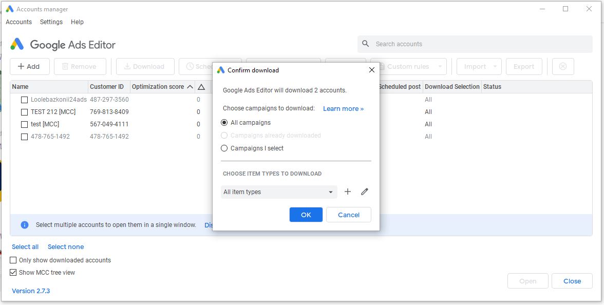
Task: Click the Export toolbar button
Action: click(x=524, y=67)
